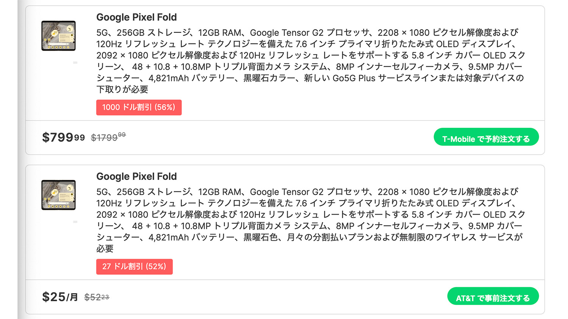Click the 必要 last line of the AT&T description

(105, 249)
